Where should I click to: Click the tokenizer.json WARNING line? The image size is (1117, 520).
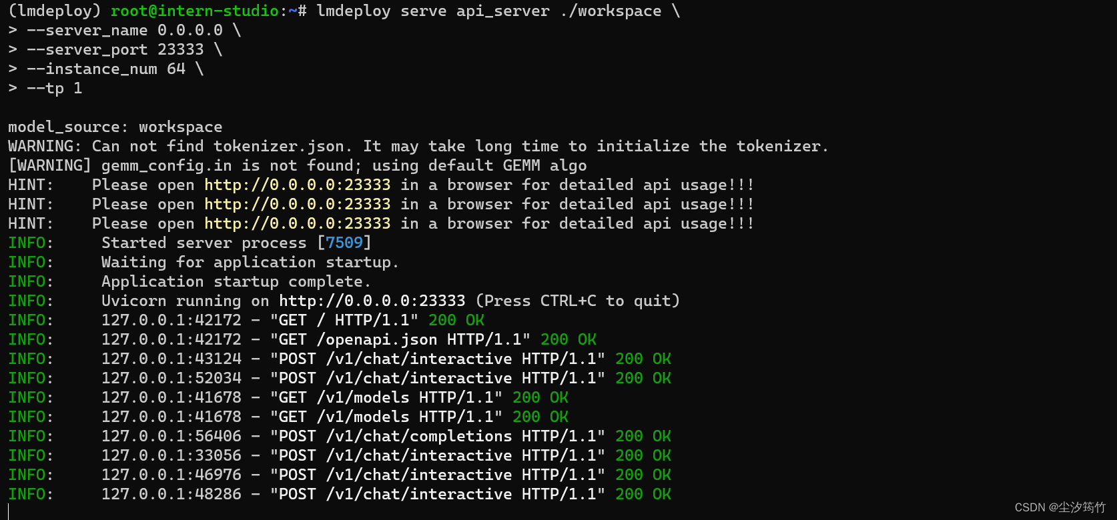pos(418,146)
